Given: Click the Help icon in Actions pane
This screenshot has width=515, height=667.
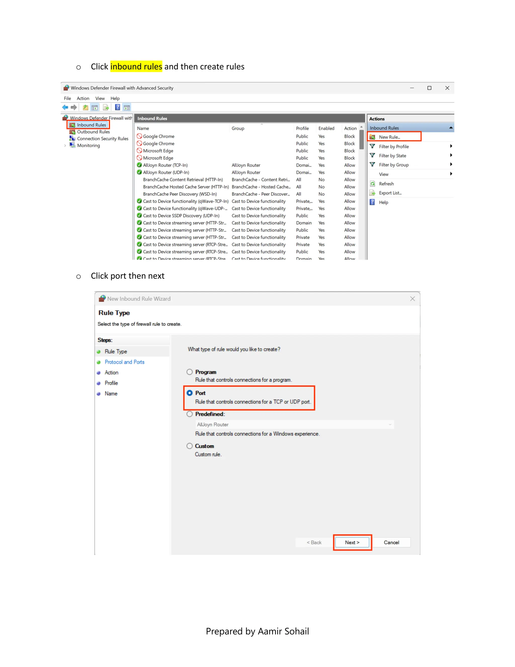Looking at the screenshot, I should pos(372,202).
